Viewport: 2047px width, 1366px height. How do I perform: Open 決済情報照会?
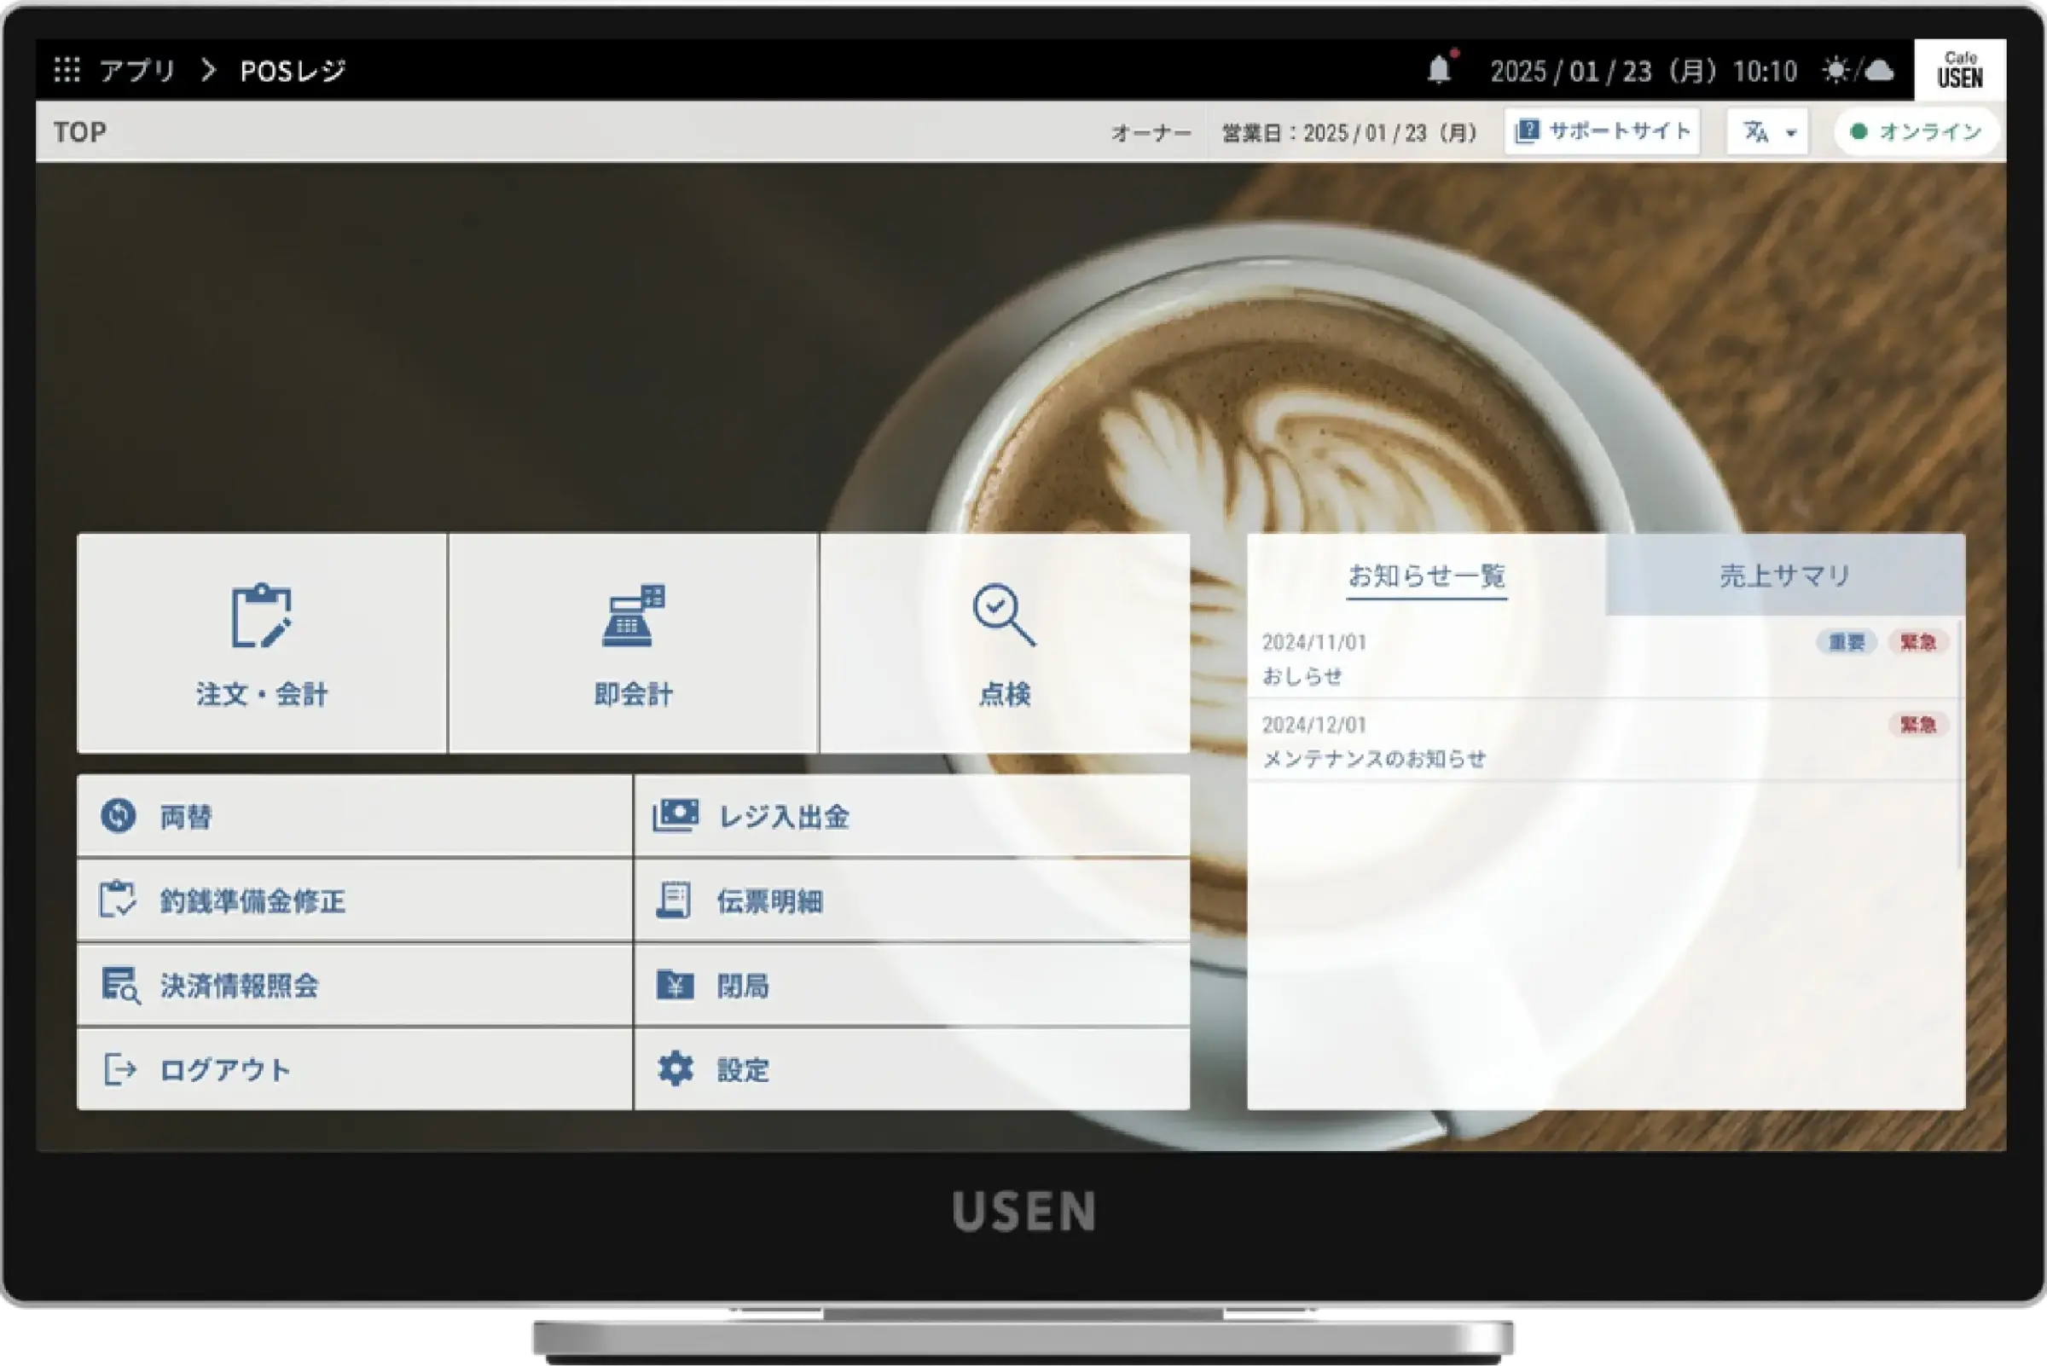[x=355, y=986]
